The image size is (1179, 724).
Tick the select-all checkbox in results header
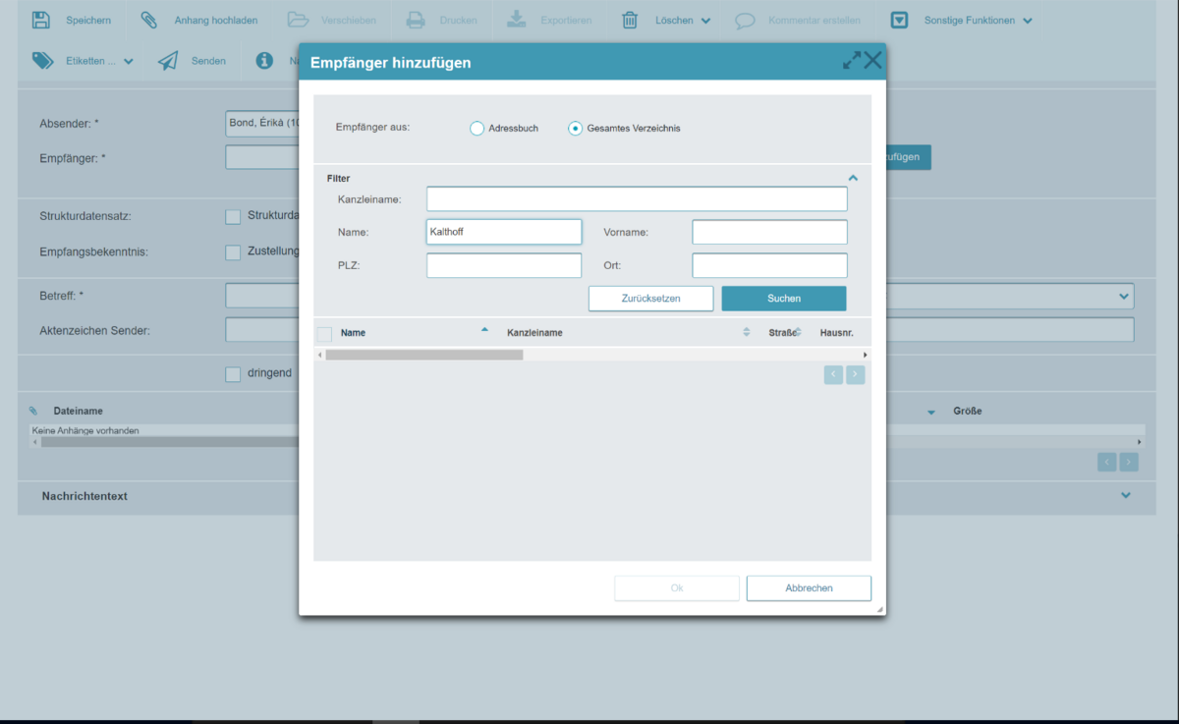point(324,333)
